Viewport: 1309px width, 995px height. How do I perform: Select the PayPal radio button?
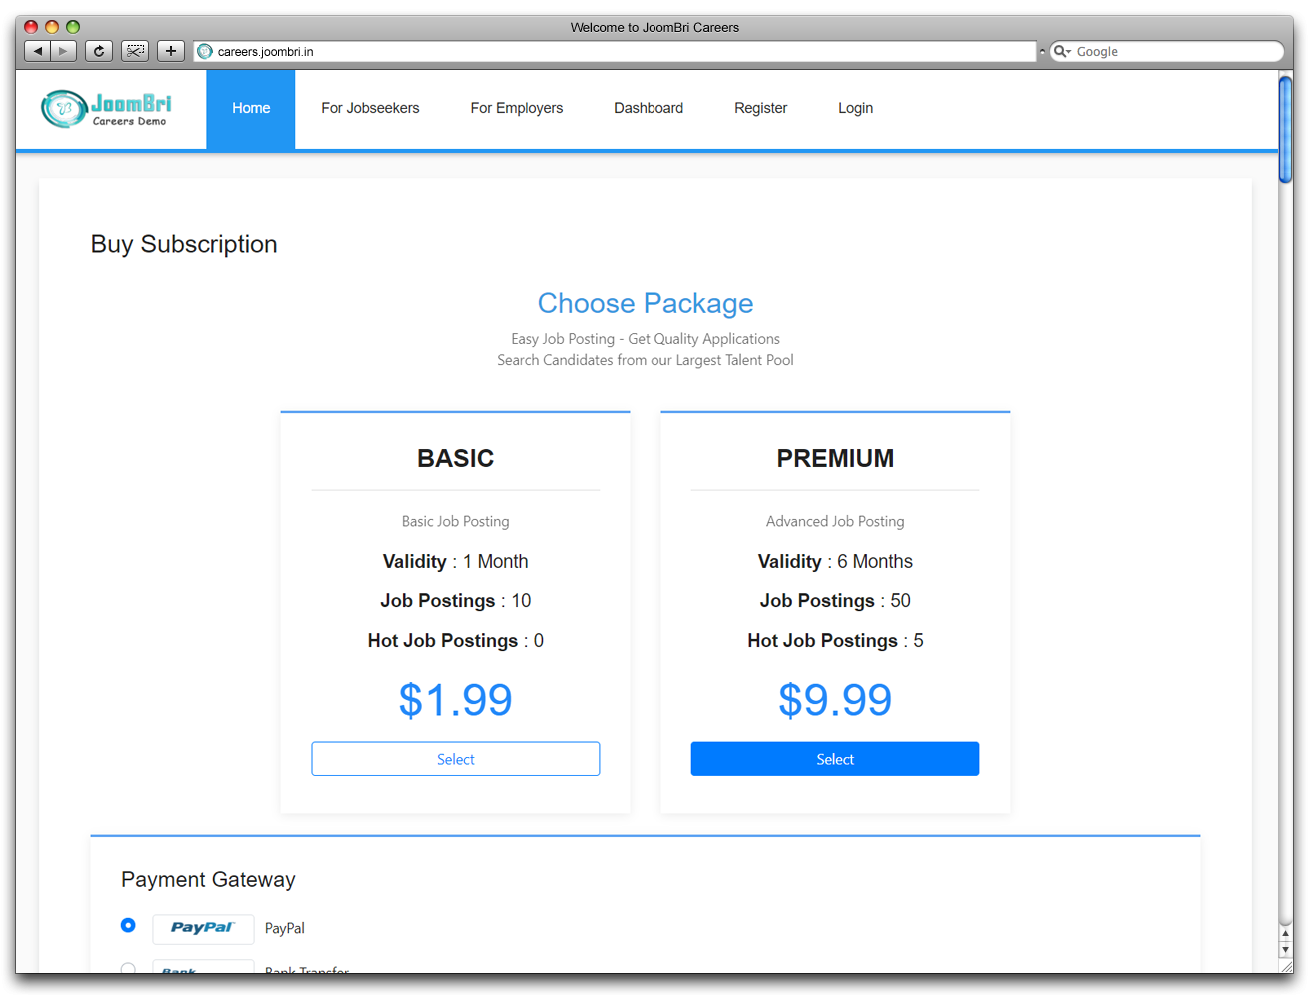coord(128,925)
